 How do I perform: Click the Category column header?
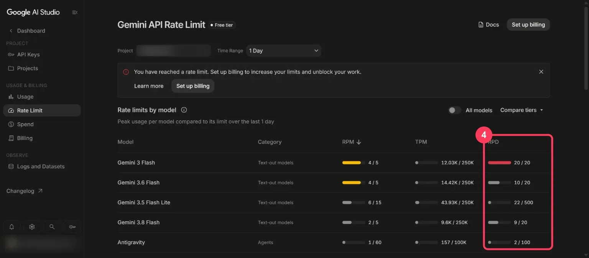270,142
